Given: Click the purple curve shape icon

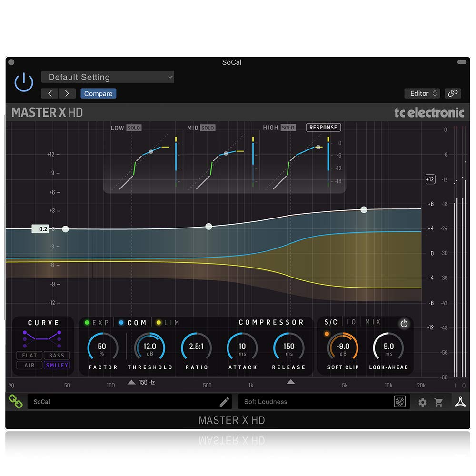Looking at the screenshot, I should tap(42, 339).
